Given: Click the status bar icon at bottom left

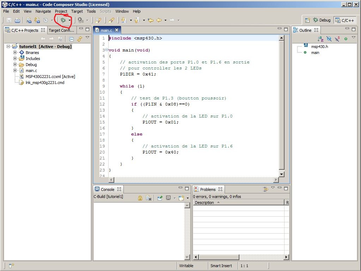Looking at the screenshot, I should pos(12,265).
